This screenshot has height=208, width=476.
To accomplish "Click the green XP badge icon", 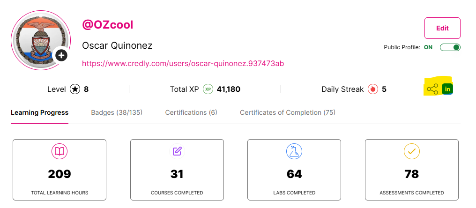I will (x=208, y=89).
